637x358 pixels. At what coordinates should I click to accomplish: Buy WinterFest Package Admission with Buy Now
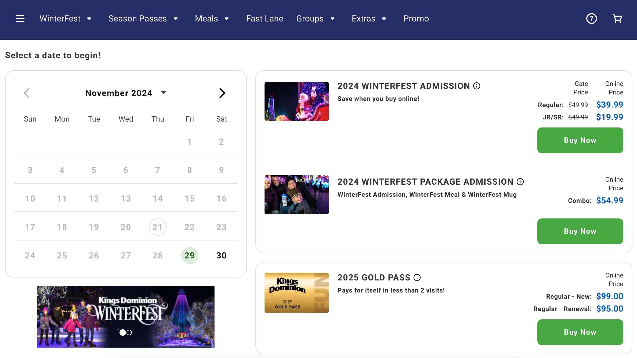click(x=580, y=231)
